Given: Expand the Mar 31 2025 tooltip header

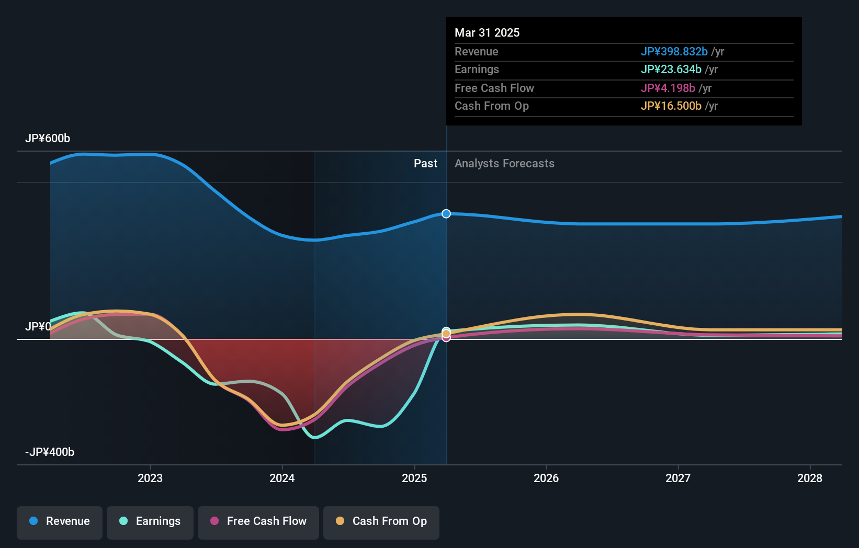Looking at the screenshot, I should tap(487, 32).
